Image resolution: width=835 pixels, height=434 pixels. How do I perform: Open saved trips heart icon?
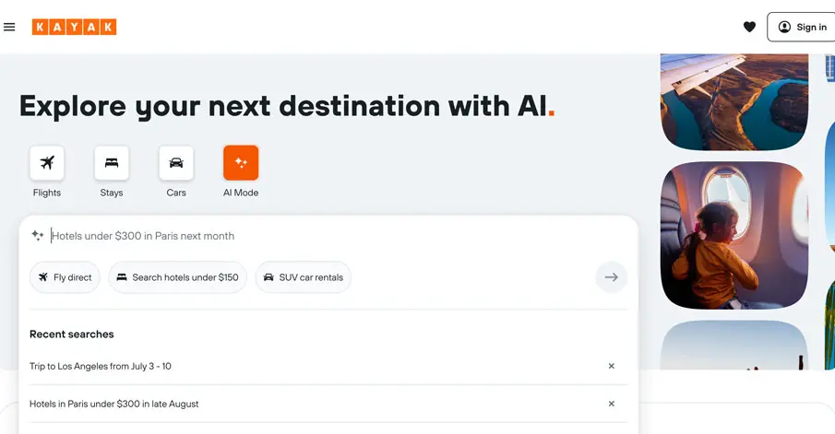coord(749,27)
